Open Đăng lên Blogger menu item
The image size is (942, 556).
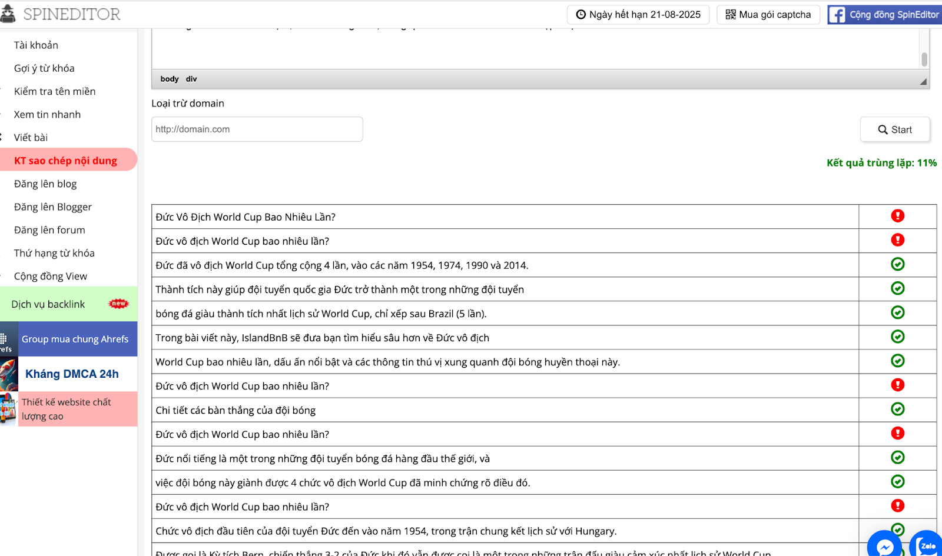53,207
